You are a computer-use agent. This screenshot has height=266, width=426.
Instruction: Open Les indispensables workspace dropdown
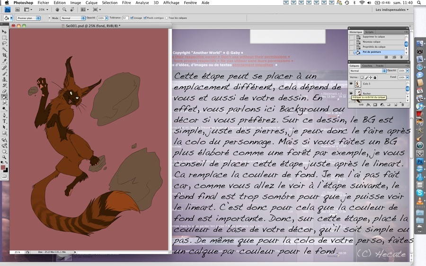point(392,10)
